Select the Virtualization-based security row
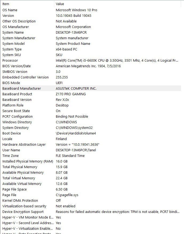The width and height of the screenshot is (184, 234). (x=91, y=206)
